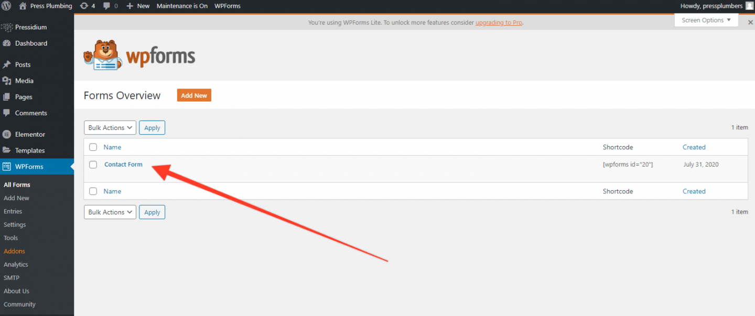Open the Maintenance is On admin bar item
The height and width of the screenshot is (316, 755).
point(182,6)
